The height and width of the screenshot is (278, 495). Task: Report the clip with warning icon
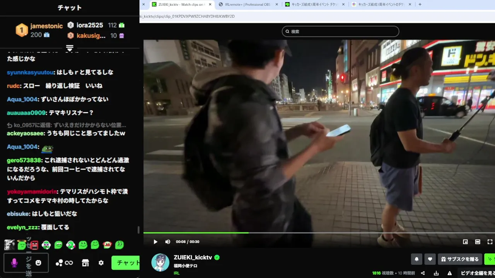[x=450, y=273]
